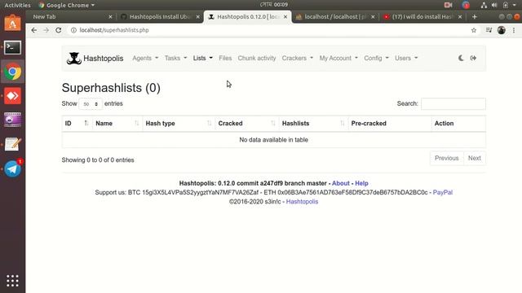The image size is (522, 293).
Task: Open the Hashtopolis logo home link
Action: point(95,59)
